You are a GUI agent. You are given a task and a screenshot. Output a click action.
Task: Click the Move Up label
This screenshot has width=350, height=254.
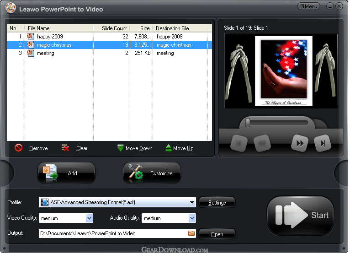coord(184,149)
